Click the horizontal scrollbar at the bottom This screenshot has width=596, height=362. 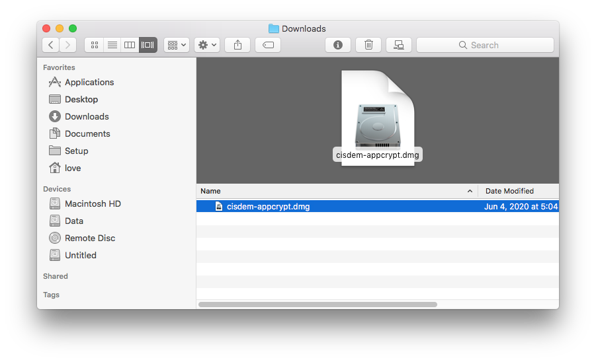coord(318,305)
